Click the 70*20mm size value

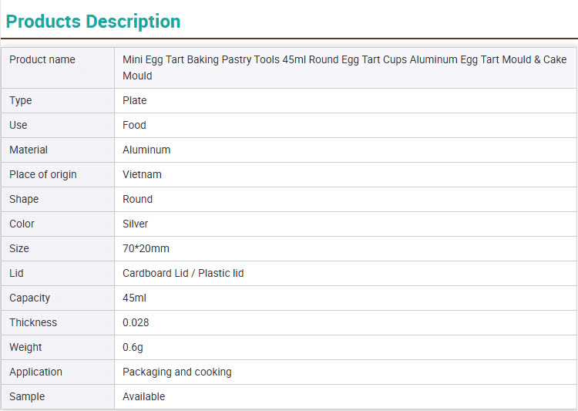pyautogui.click(x=146, y=248)
